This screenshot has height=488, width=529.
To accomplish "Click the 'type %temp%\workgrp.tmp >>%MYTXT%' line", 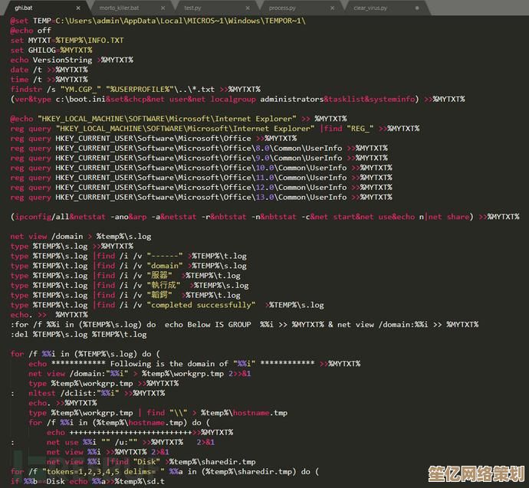I will coord(103,383).
